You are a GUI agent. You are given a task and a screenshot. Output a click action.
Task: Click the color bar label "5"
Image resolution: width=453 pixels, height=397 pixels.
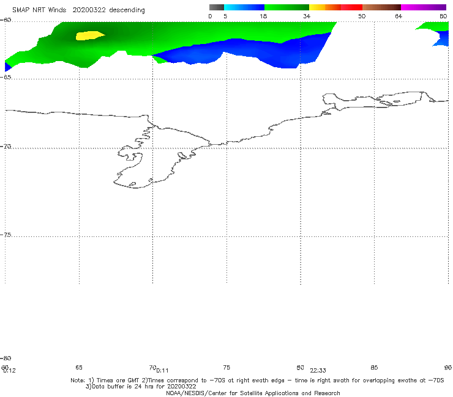[x=225, y=16]
